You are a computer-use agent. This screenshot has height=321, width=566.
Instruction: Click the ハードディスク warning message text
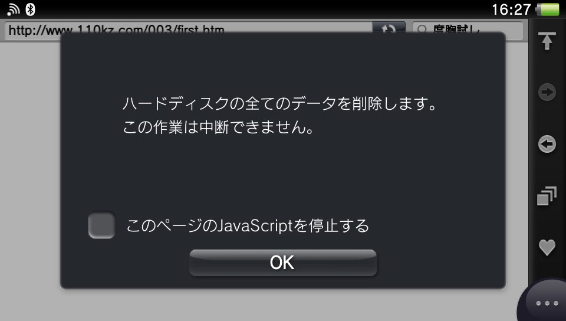pyautogui.click(x=281, y=104)
